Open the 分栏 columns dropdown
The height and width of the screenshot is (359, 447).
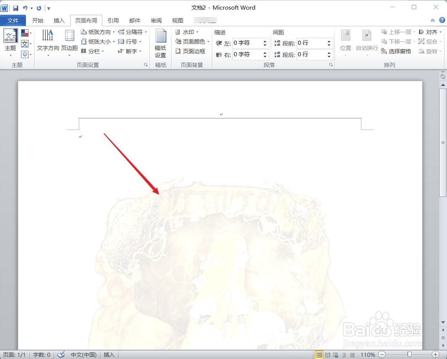[93, 51]
